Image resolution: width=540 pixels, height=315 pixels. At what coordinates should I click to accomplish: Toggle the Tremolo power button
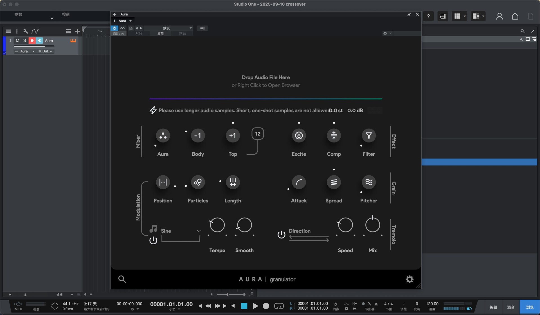click(281, 234)
